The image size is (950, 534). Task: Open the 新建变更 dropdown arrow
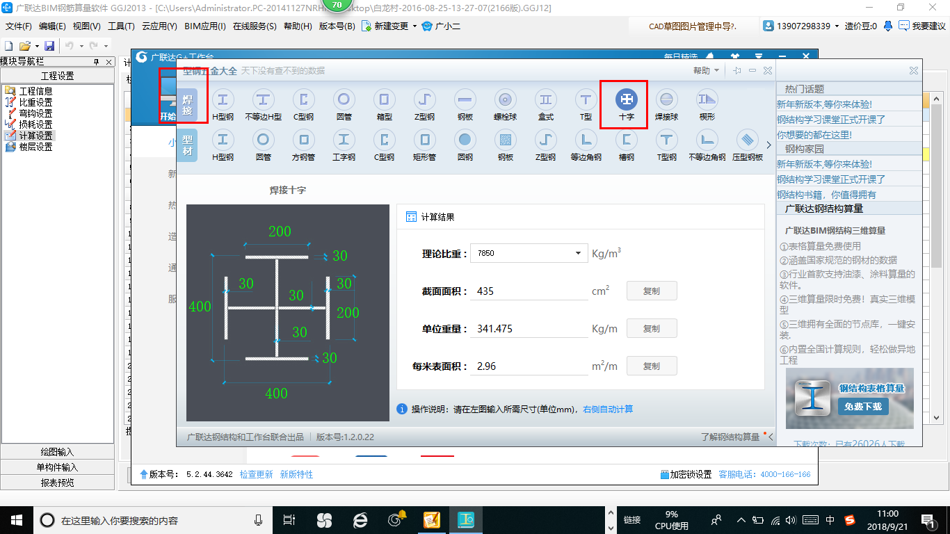pos(414,26)
